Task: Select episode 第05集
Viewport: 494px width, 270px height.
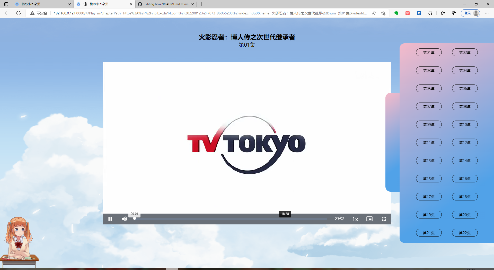Action: pyautogui.click(x=429, y=88)
